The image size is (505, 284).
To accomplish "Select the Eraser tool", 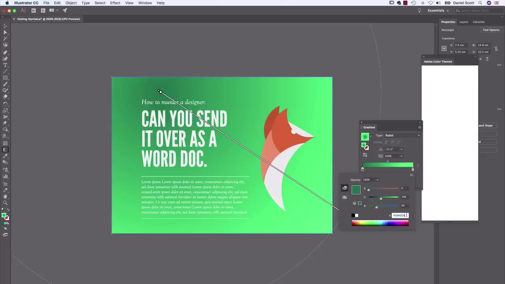I will point(5,97).
